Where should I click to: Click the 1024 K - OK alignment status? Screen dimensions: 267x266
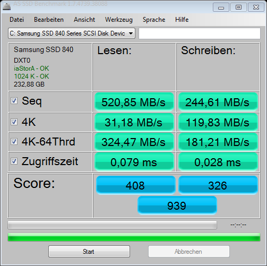[x=31, y=76]
